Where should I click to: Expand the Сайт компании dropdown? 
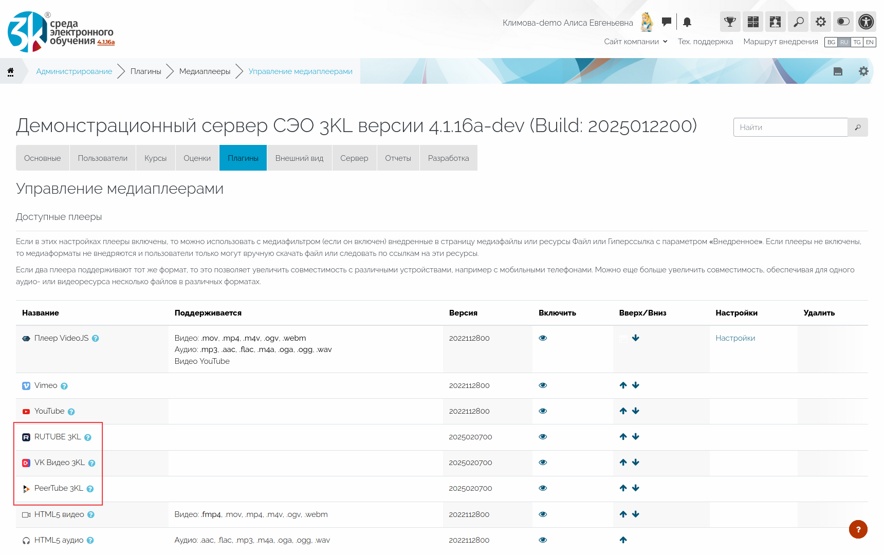[x=635, y=42]
